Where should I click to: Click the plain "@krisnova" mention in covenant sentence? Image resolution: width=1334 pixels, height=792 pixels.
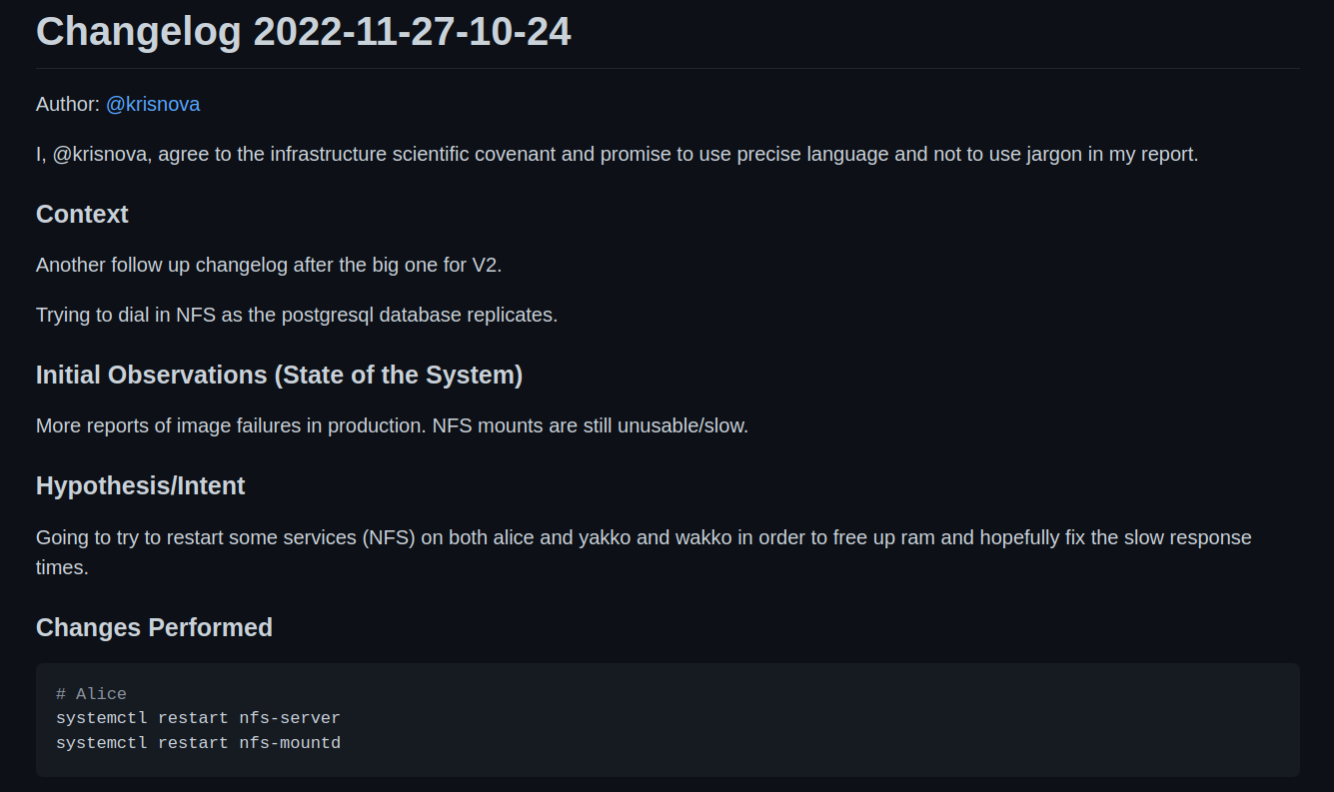(x=102, y=155)
